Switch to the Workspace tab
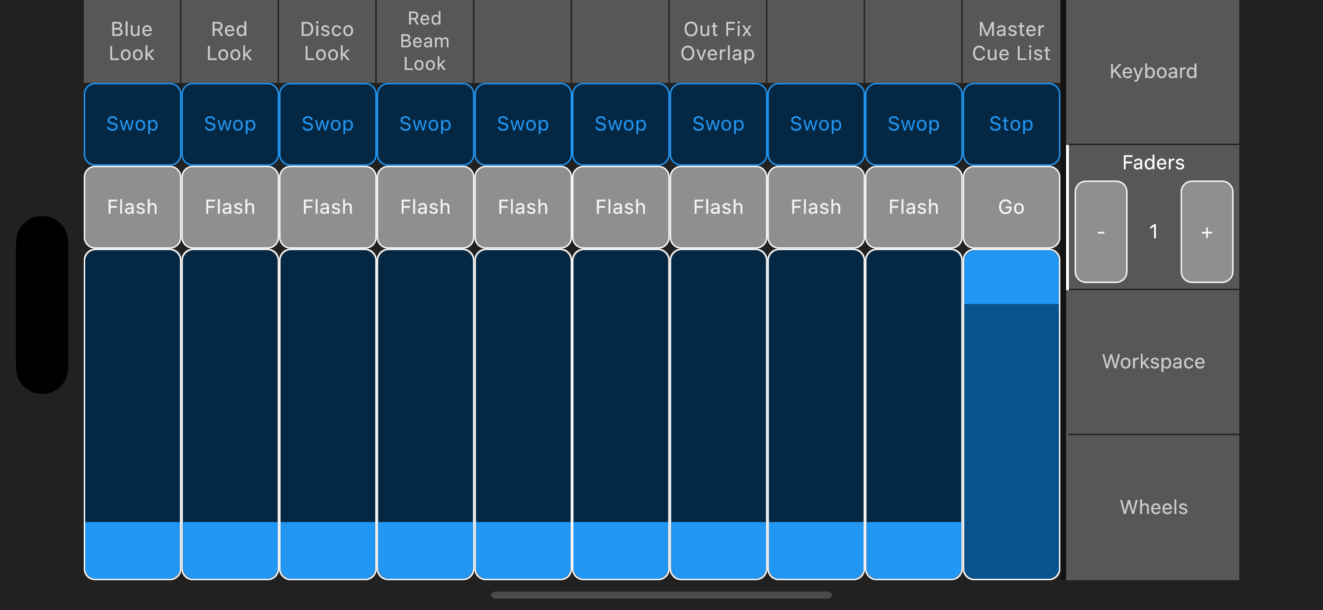 [1153, 362]
